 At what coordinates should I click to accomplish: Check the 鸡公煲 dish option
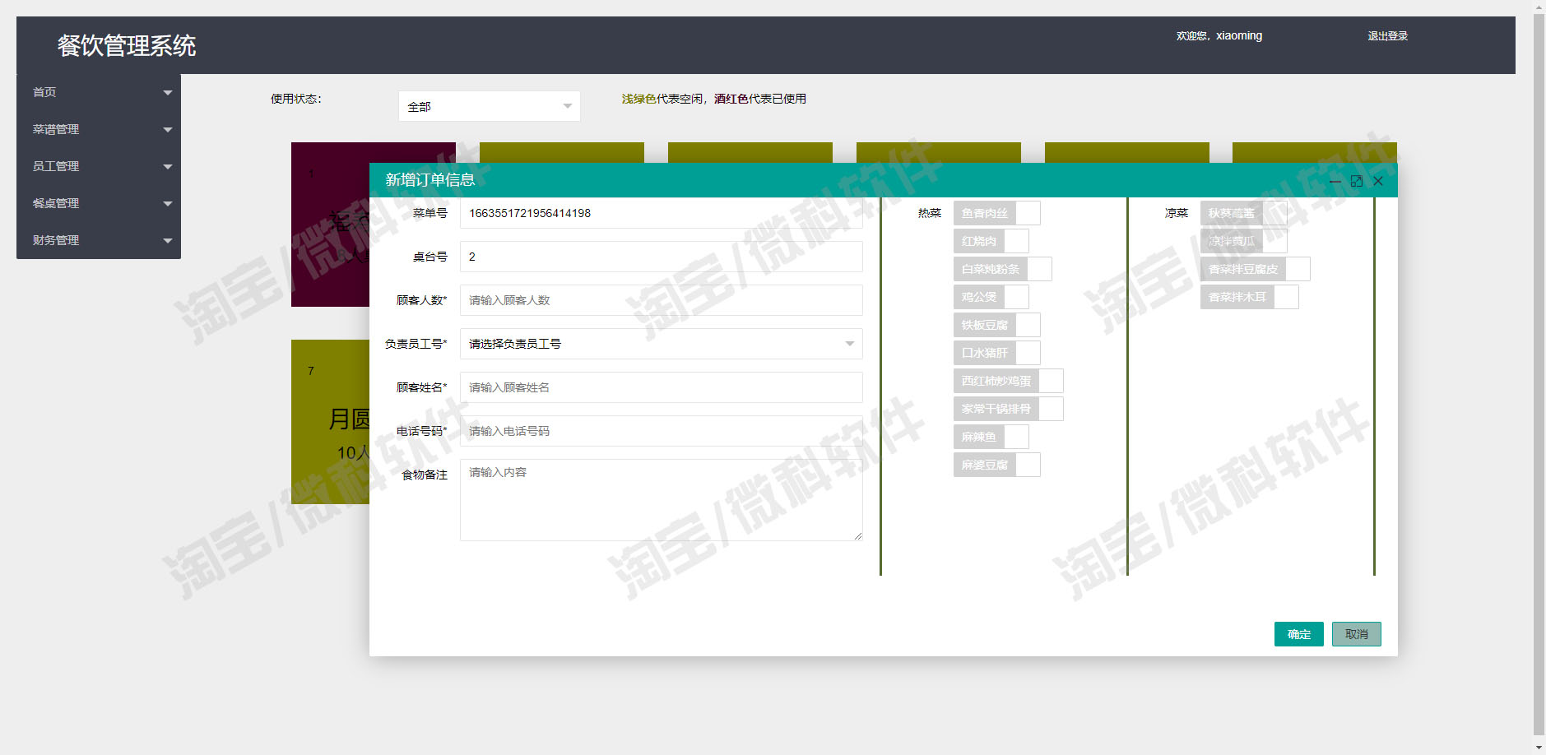[991, 297]
